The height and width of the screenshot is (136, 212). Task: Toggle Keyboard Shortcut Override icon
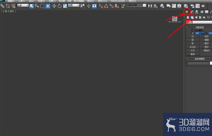point(94,6)
